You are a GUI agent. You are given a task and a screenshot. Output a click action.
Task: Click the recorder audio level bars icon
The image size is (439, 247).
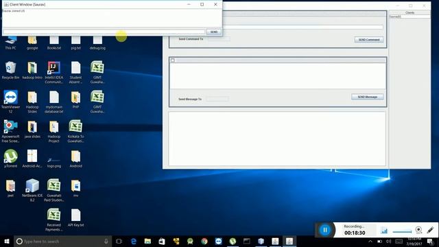click(384, 231)
